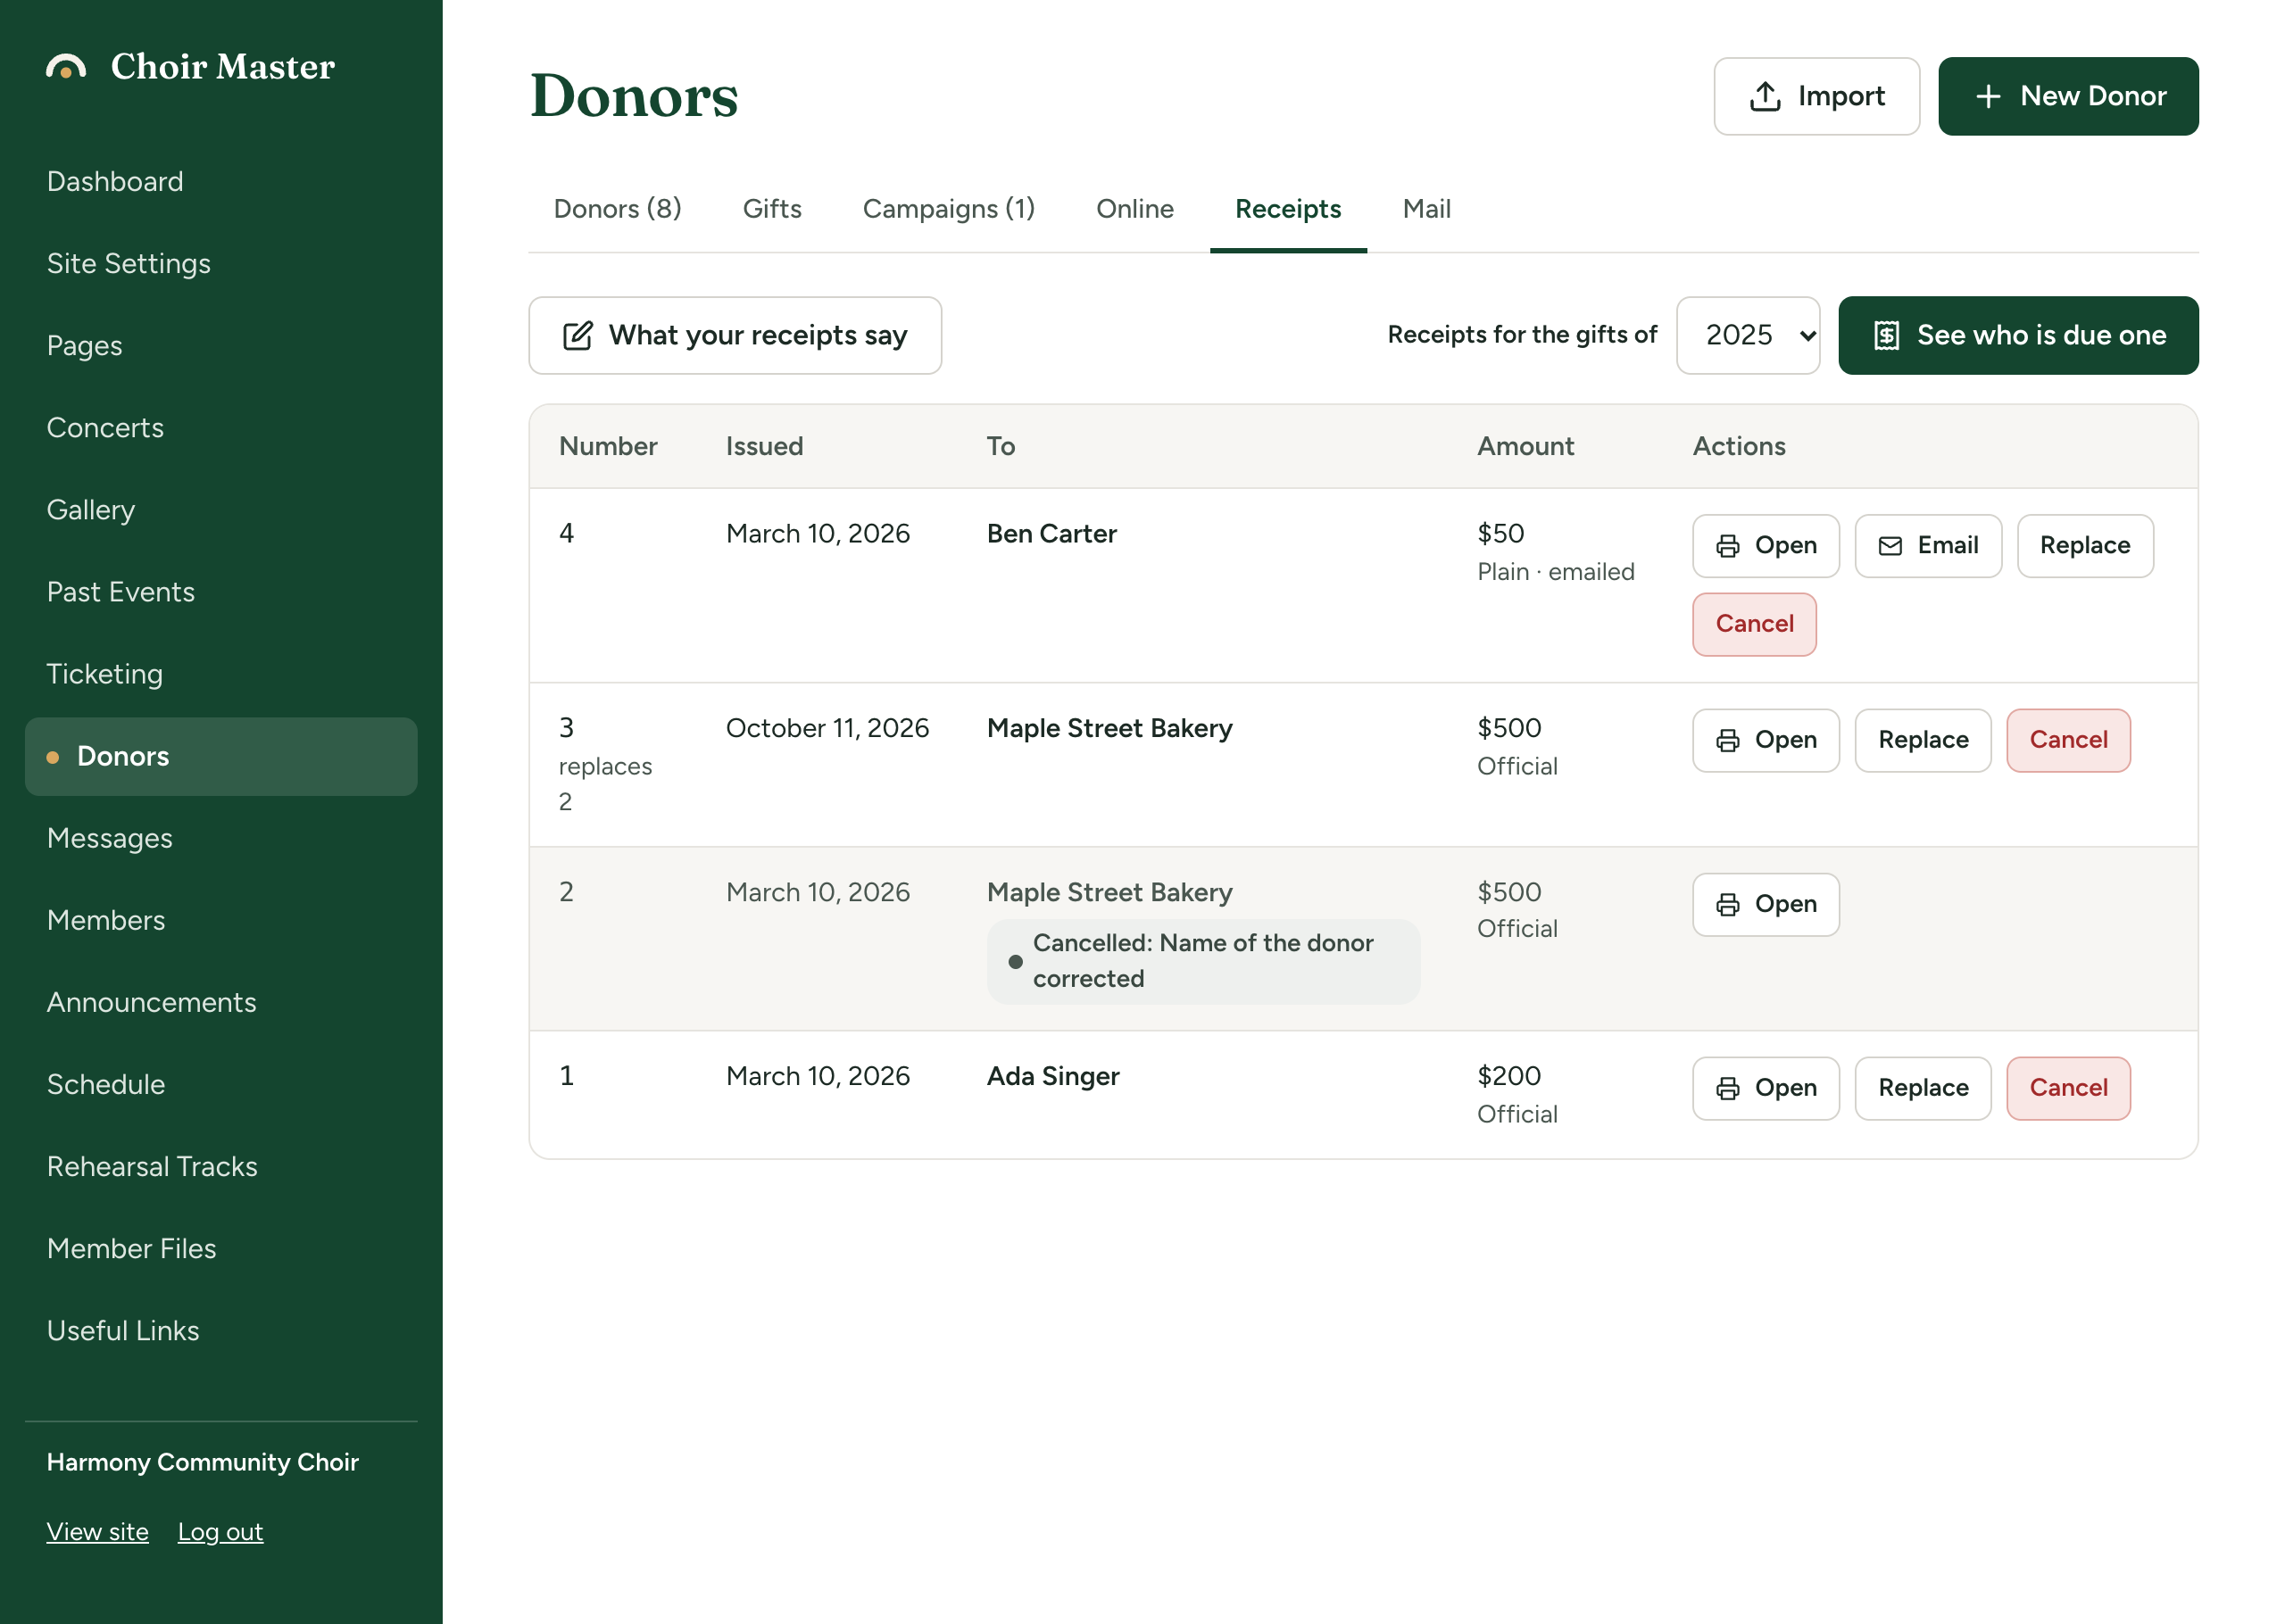Click printer icon for cancelled receipt 2
This screenshot has height=1624, width=2285.
click(x=1727, y=904)
